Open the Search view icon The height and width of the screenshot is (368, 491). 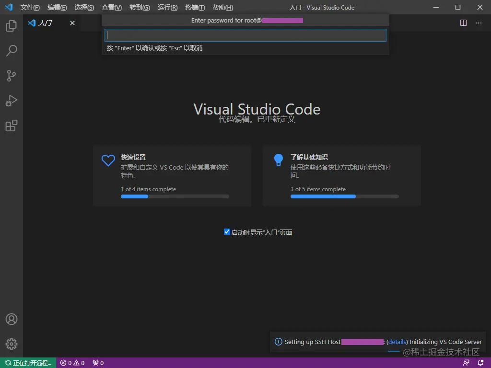[12, 51]
